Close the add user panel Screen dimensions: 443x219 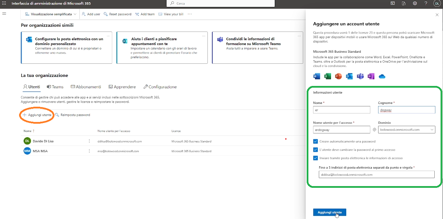click(x=437, y=15)
